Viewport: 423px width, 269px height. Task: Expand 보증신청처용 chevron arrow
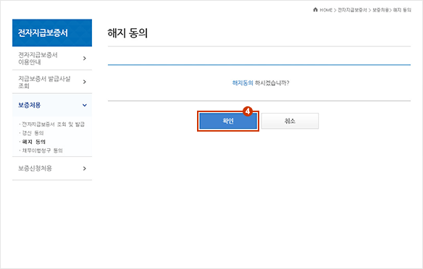point(85,168)
